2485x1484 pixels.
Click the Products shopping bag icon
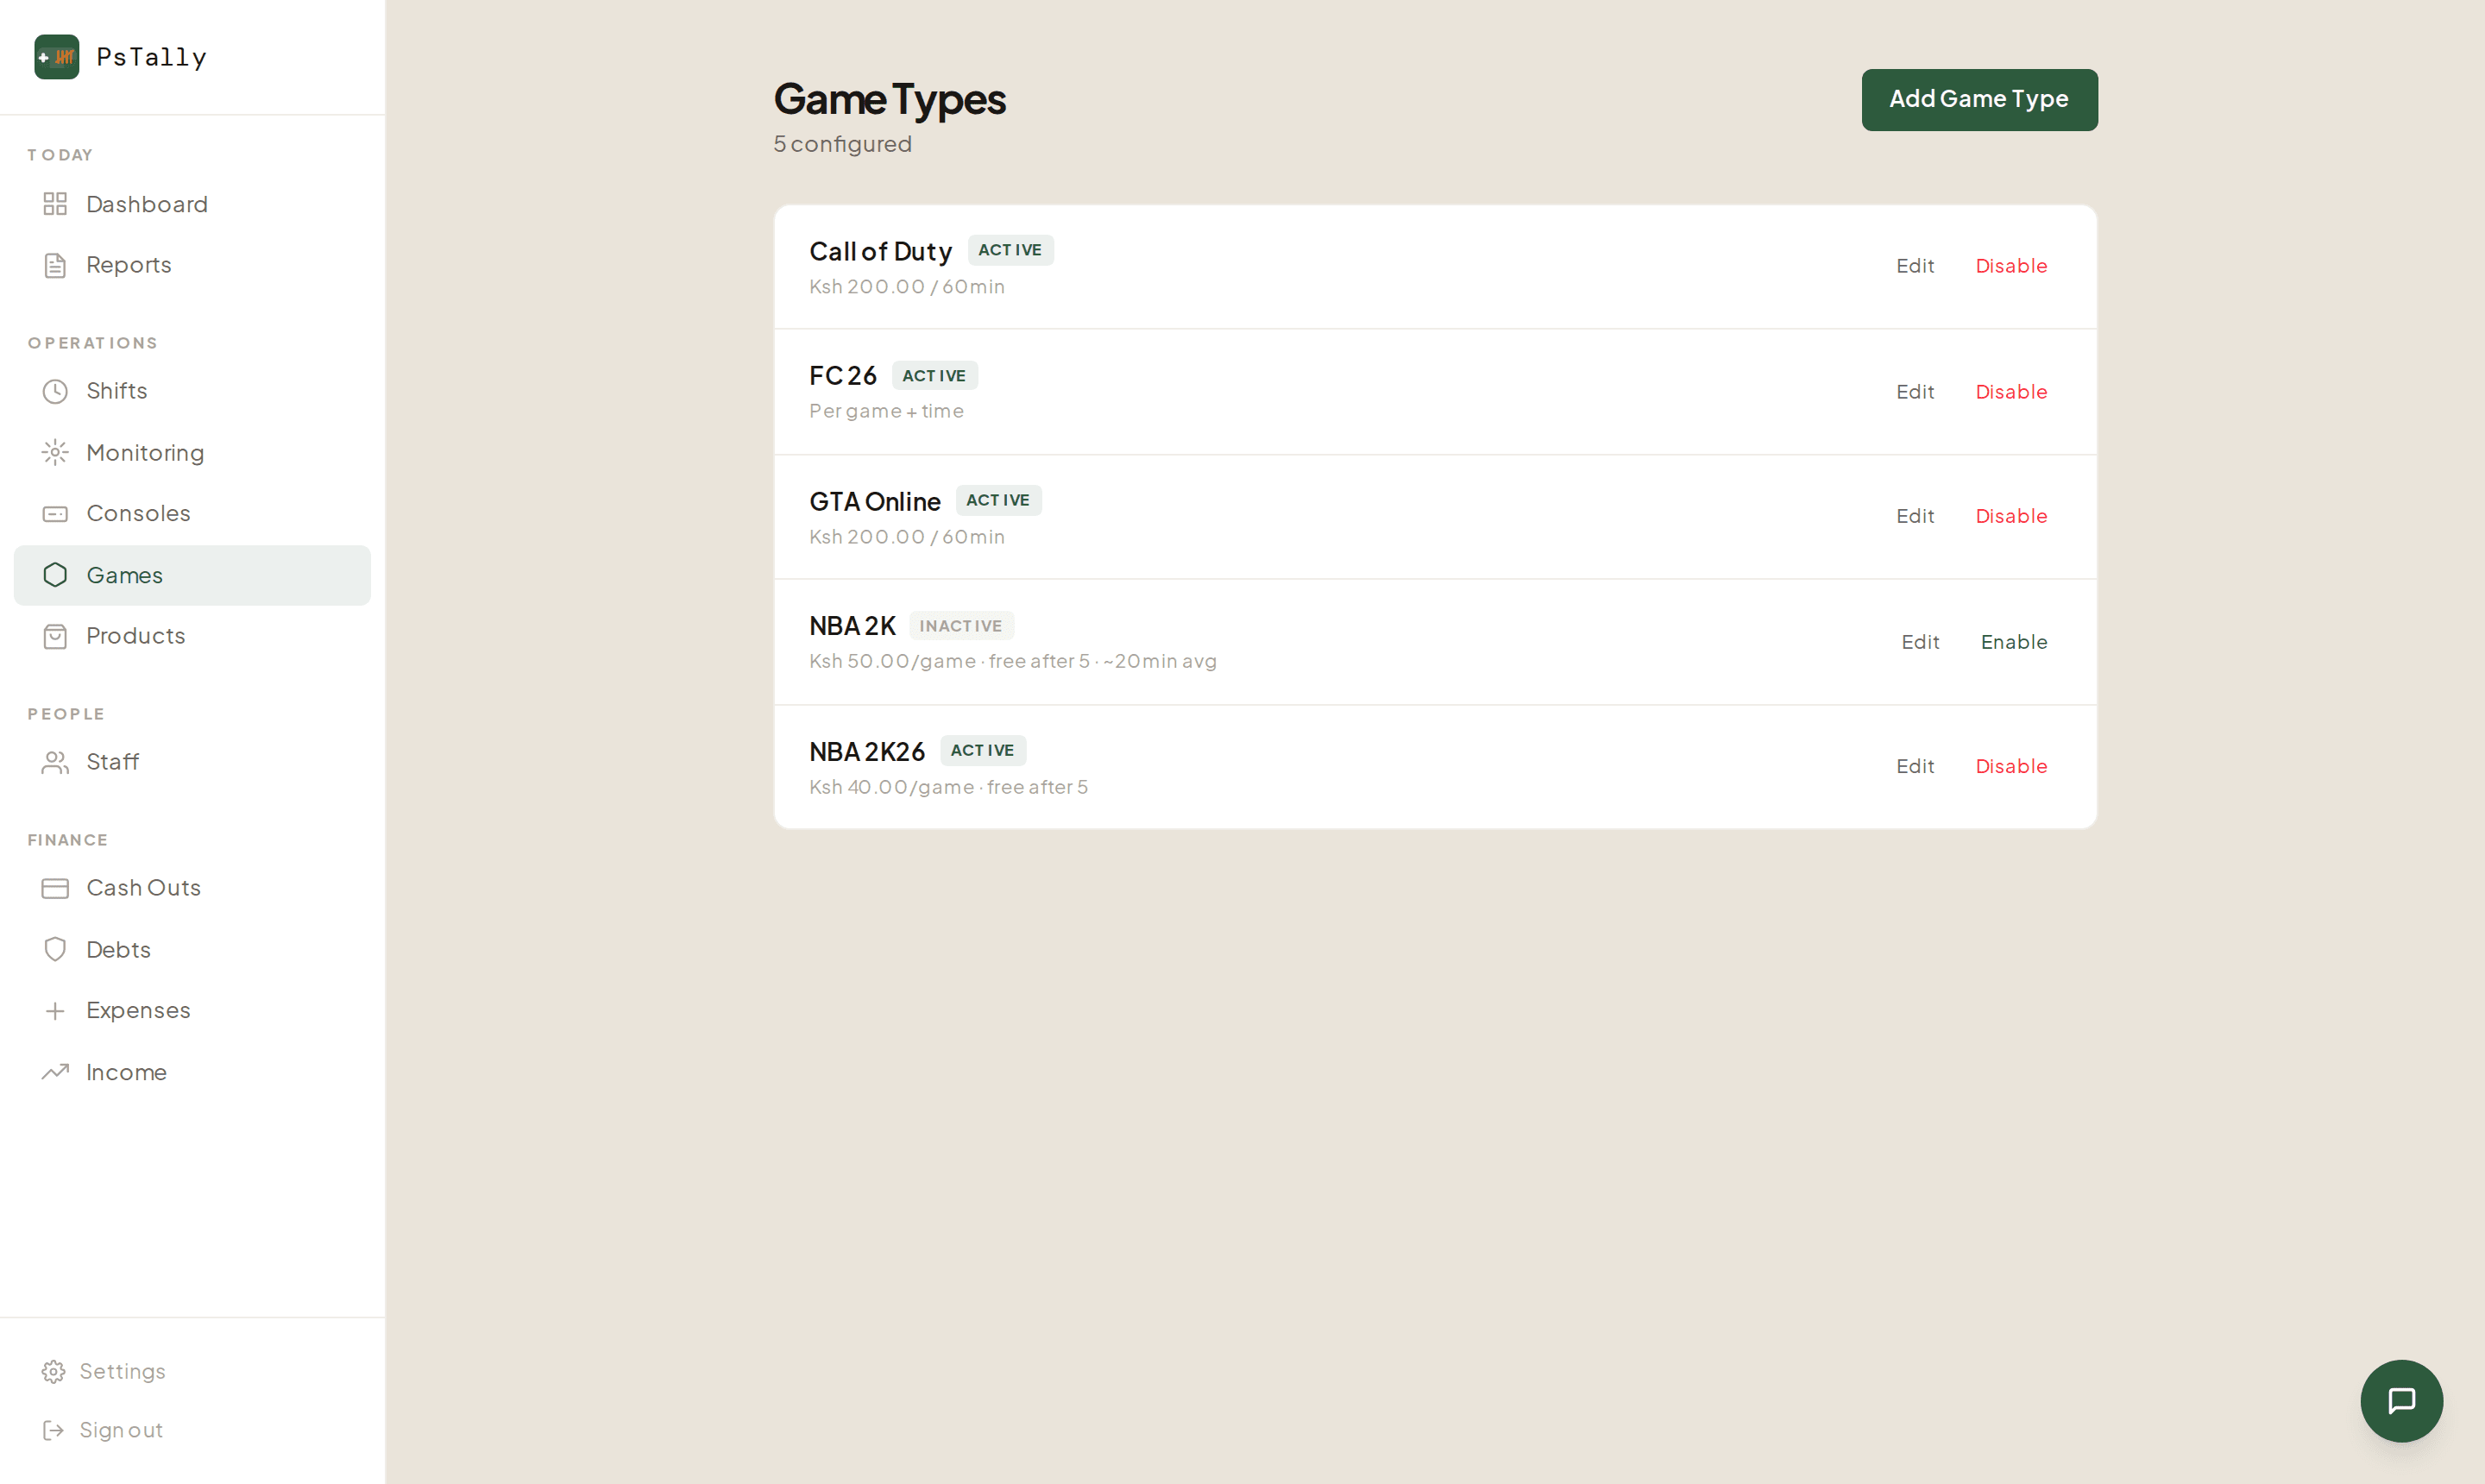click(x=55, y=636)
